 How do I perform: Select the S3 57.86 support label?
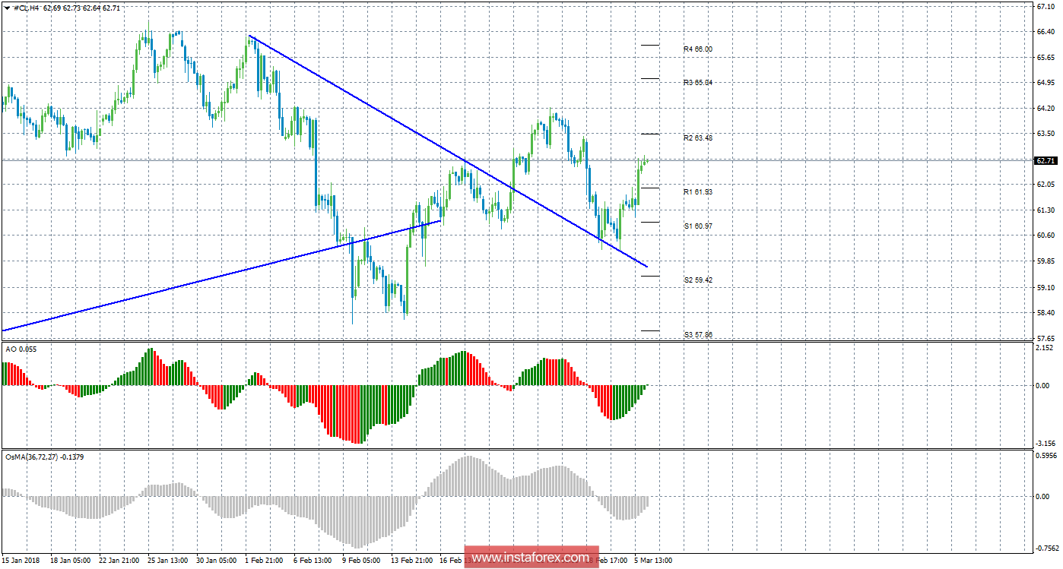[697, 334]
